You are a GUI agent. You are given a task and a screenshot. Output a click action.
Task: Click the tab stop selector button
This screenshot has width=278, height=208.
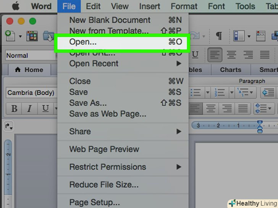click(8, 126)
